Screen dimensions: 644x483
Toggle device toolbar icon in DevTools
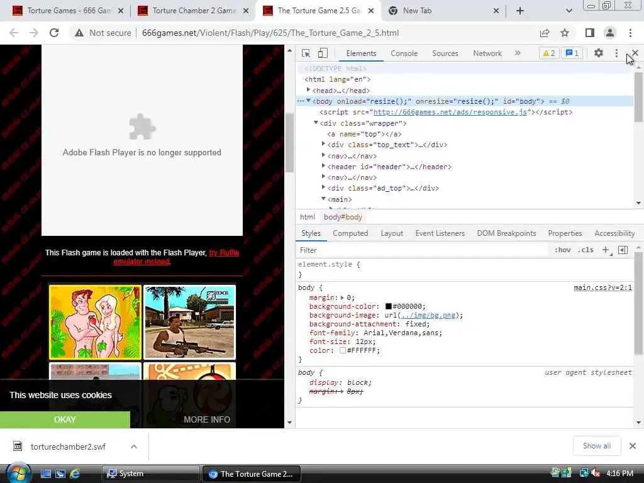point(323,53)
